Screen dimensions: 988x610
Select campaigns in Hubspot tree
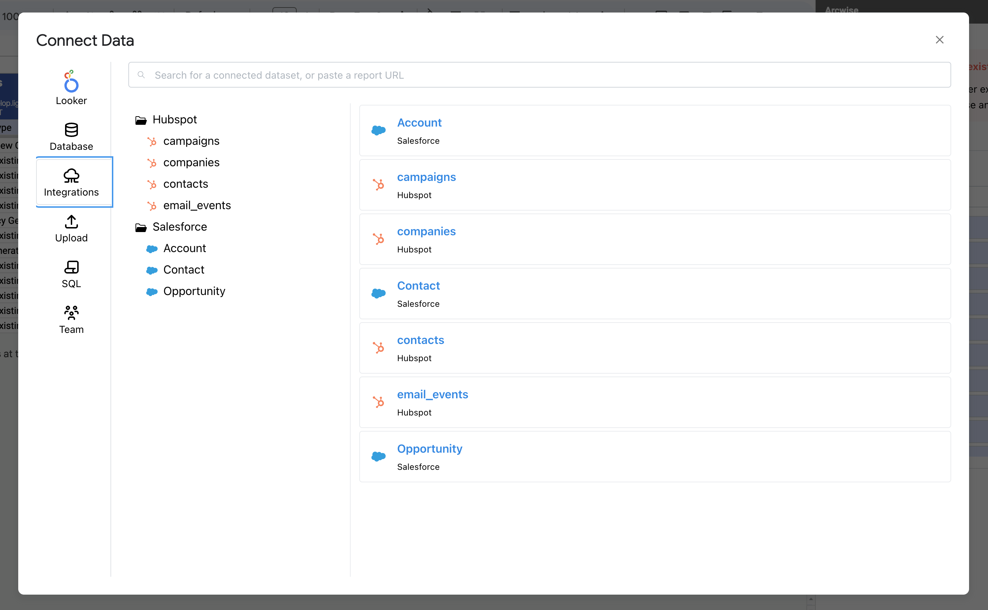tap(191, 141)
